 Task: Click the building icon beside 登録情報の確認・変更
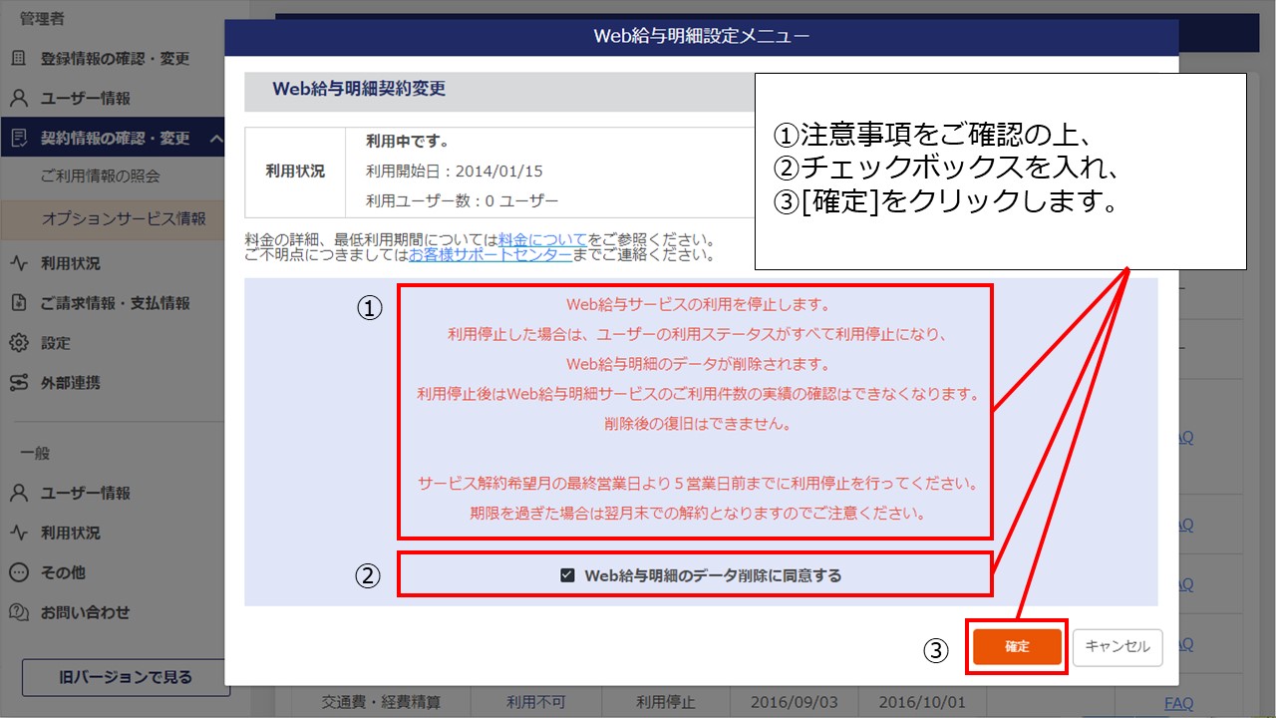[x=19, y=59]
